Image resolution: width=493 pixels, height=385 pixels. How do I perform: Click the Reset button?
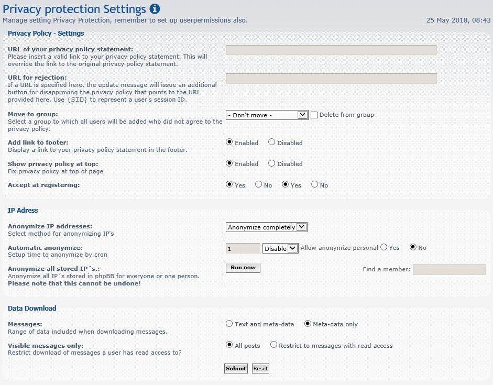[260, 368]
